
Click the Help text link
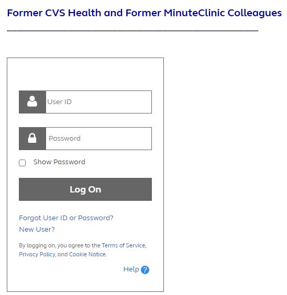pyautogui.click(x=131, y=269)
